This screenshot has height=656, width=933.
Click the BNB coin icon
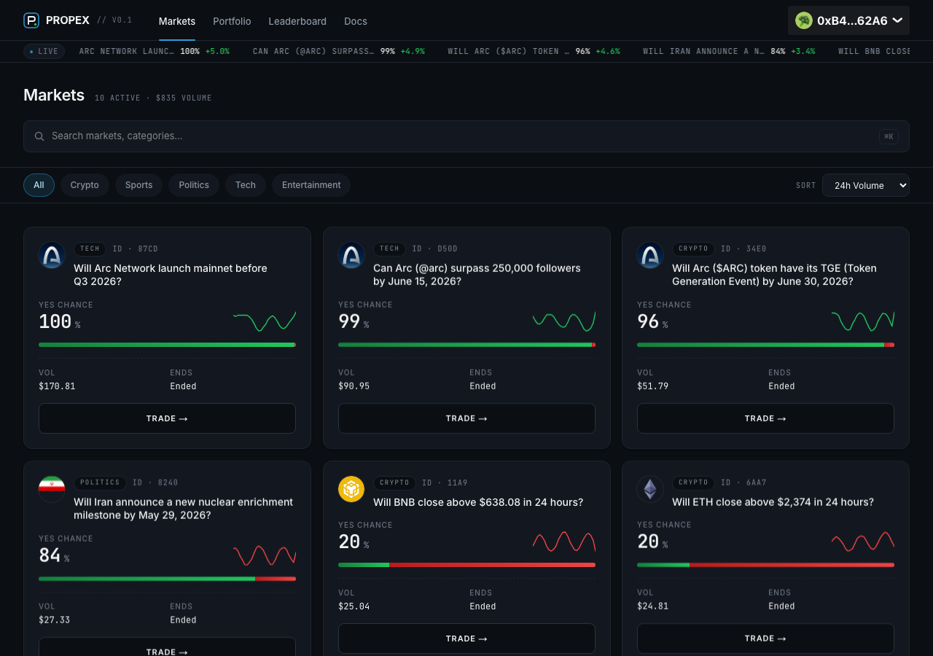click(x=351, y=489)
